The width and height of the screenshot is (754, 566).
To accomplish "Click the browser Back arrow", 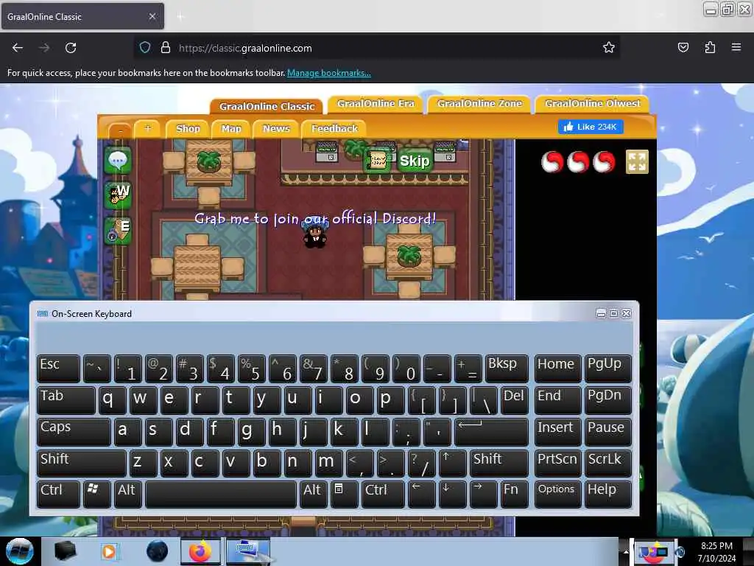I will coord(18,48).
